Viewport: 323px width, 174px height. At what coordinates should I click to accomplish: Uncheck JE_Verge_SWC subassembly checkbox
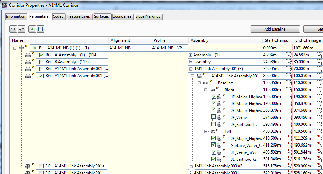214,152
